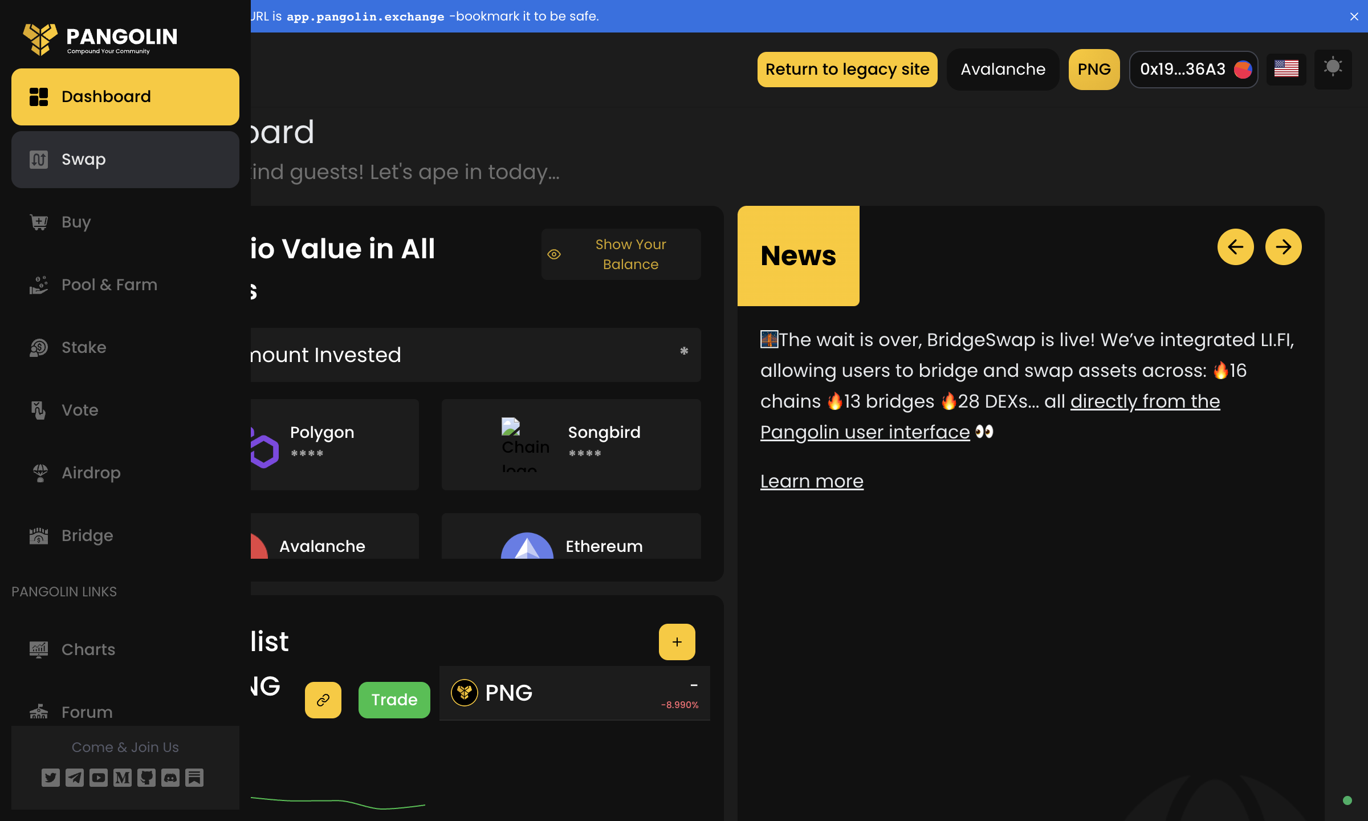Click the PNG token logo in watchlist

click(x=465, y=693)
